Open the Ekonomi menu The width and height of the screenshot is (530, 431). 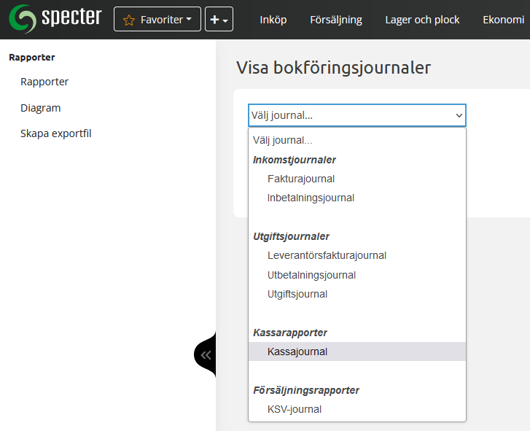(504, 20)
